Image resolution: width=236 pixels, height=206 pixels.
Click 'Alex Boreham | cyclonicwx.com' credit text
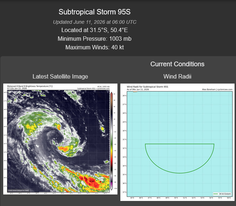[217, 89]
